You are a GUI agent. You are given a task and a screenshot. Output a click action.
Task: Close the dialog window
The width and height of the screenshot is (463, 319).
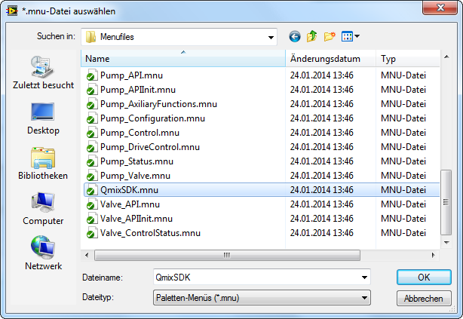click(440, 7)
